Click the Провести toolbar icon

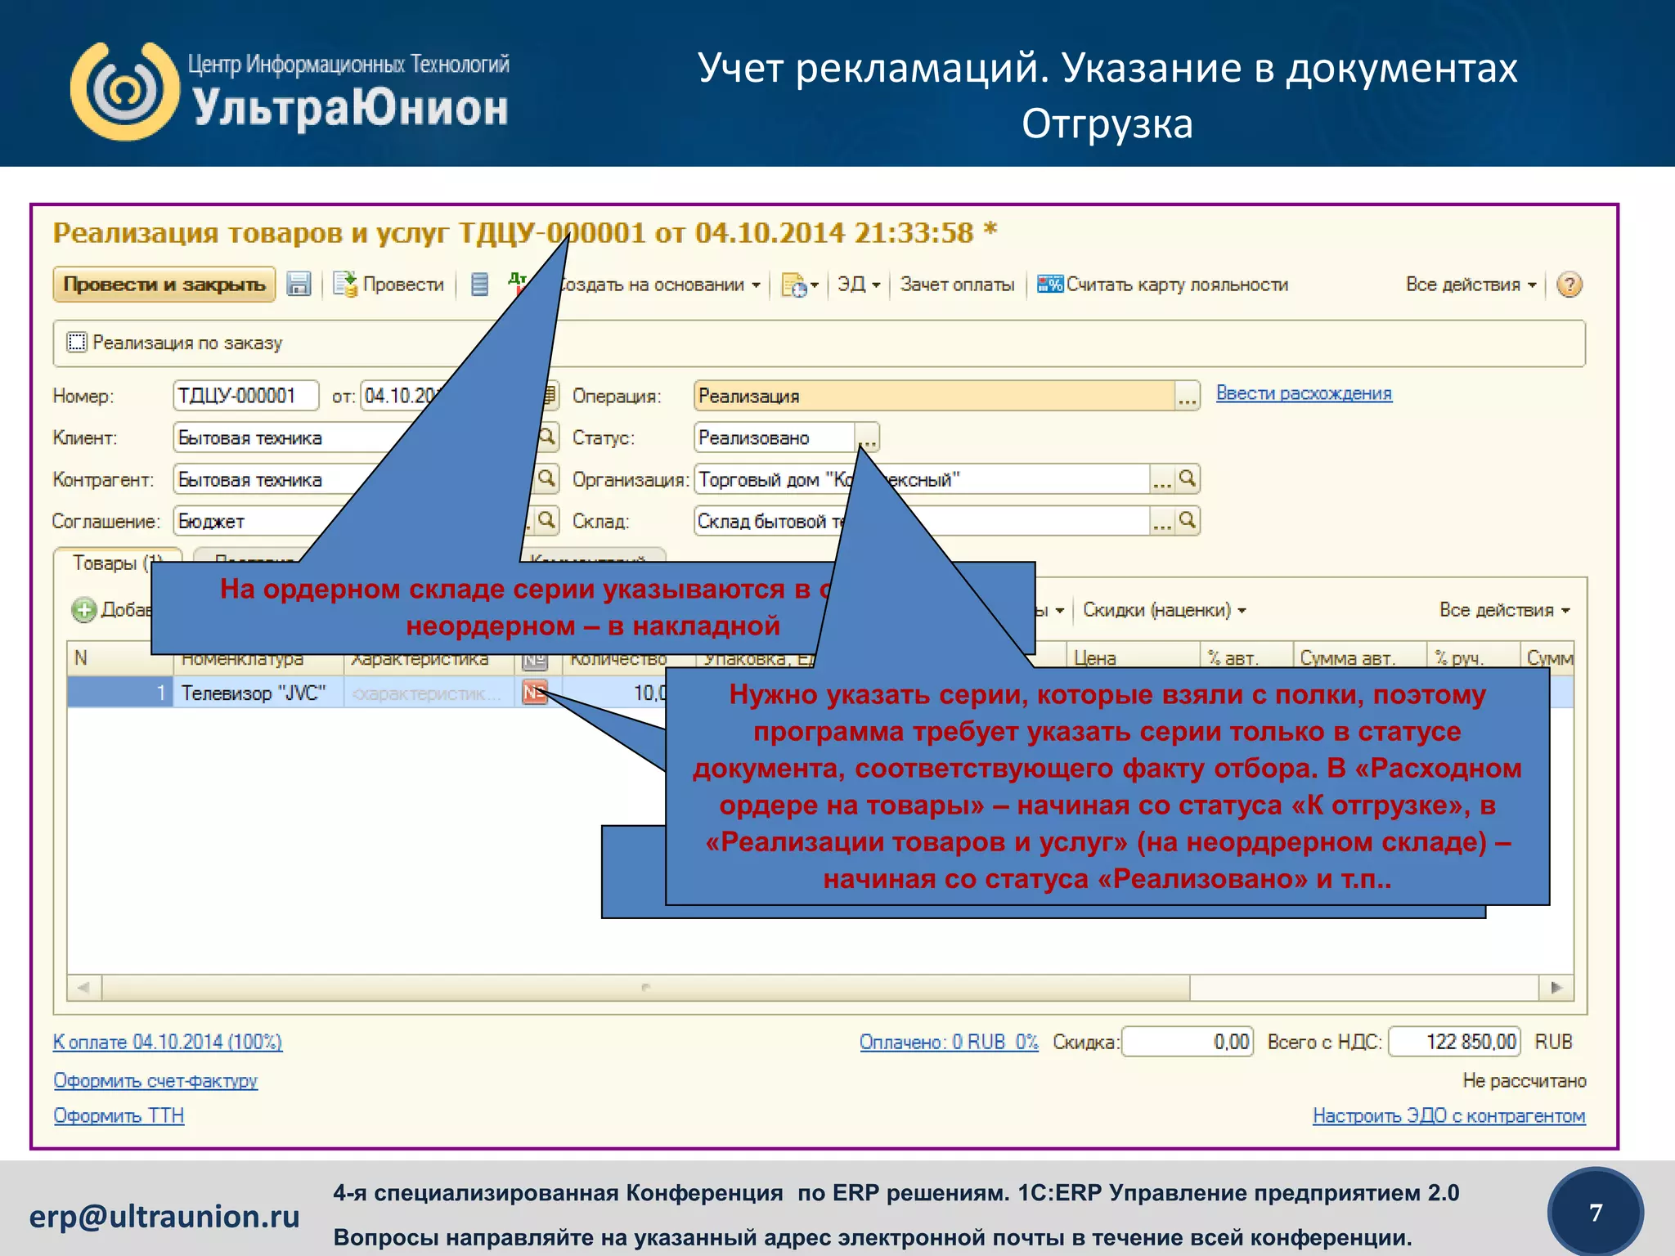coord(345,285)
